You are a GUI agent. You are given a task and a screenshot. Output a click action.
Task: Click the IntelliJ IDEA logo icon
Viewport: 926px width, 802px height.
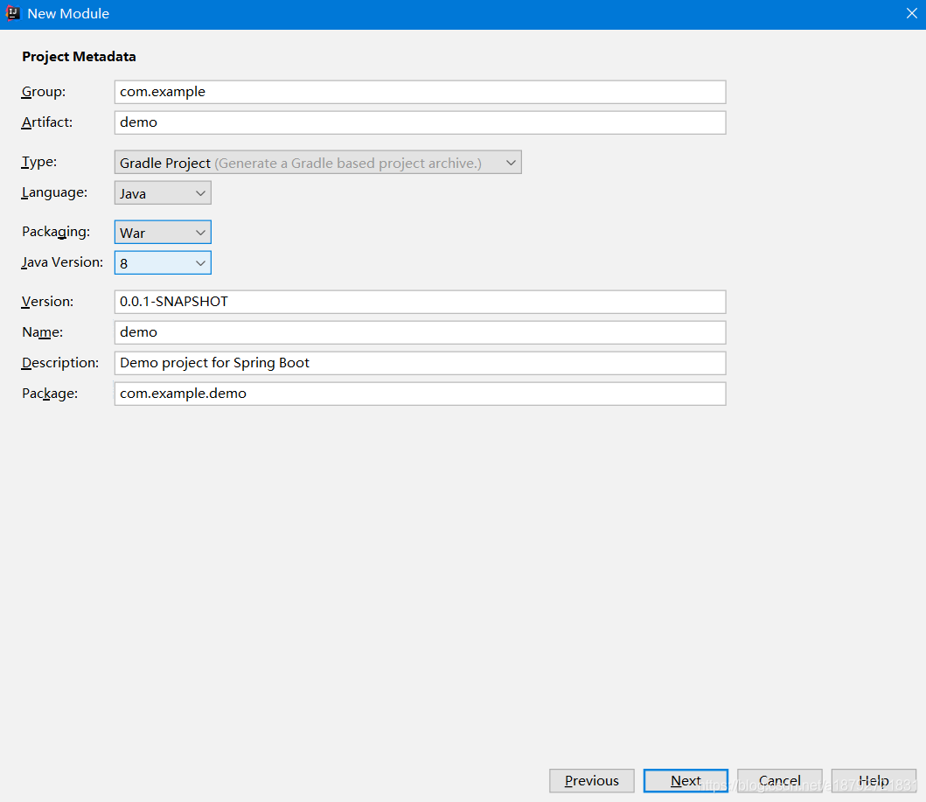tap(12, 13)
